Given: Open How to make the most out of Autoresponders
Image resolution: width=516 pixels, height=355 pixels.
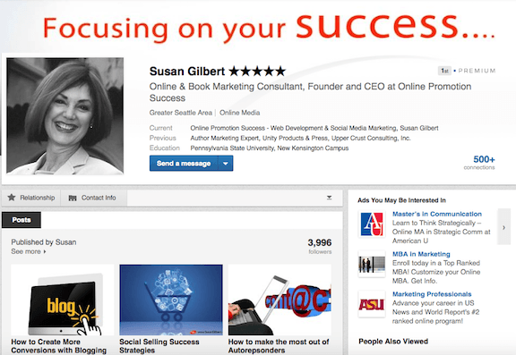Looking at the screenshot, I should pyautogui.click(x=279, y=346).
